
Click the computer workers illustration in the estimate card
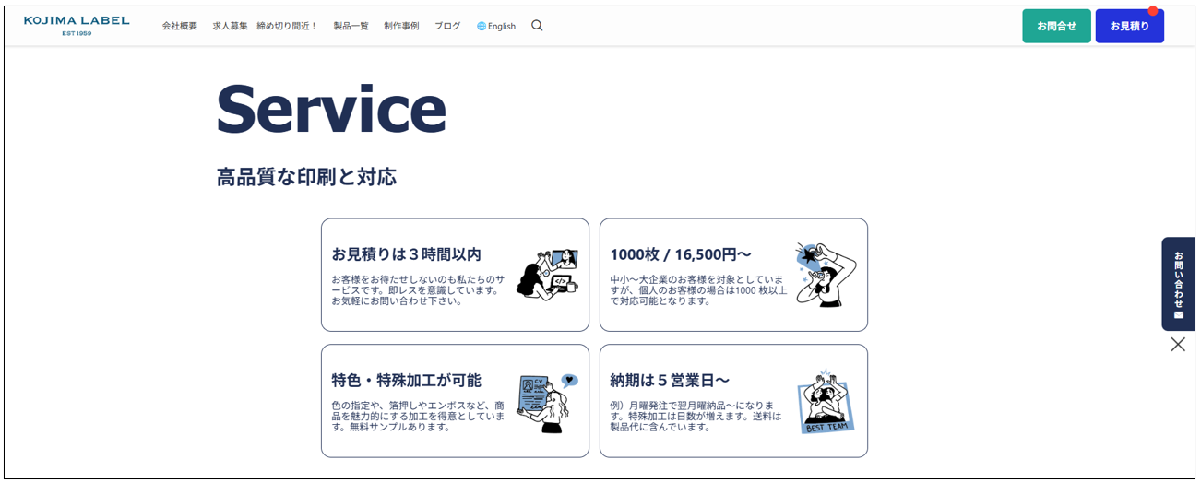click(x=547, y=274)
